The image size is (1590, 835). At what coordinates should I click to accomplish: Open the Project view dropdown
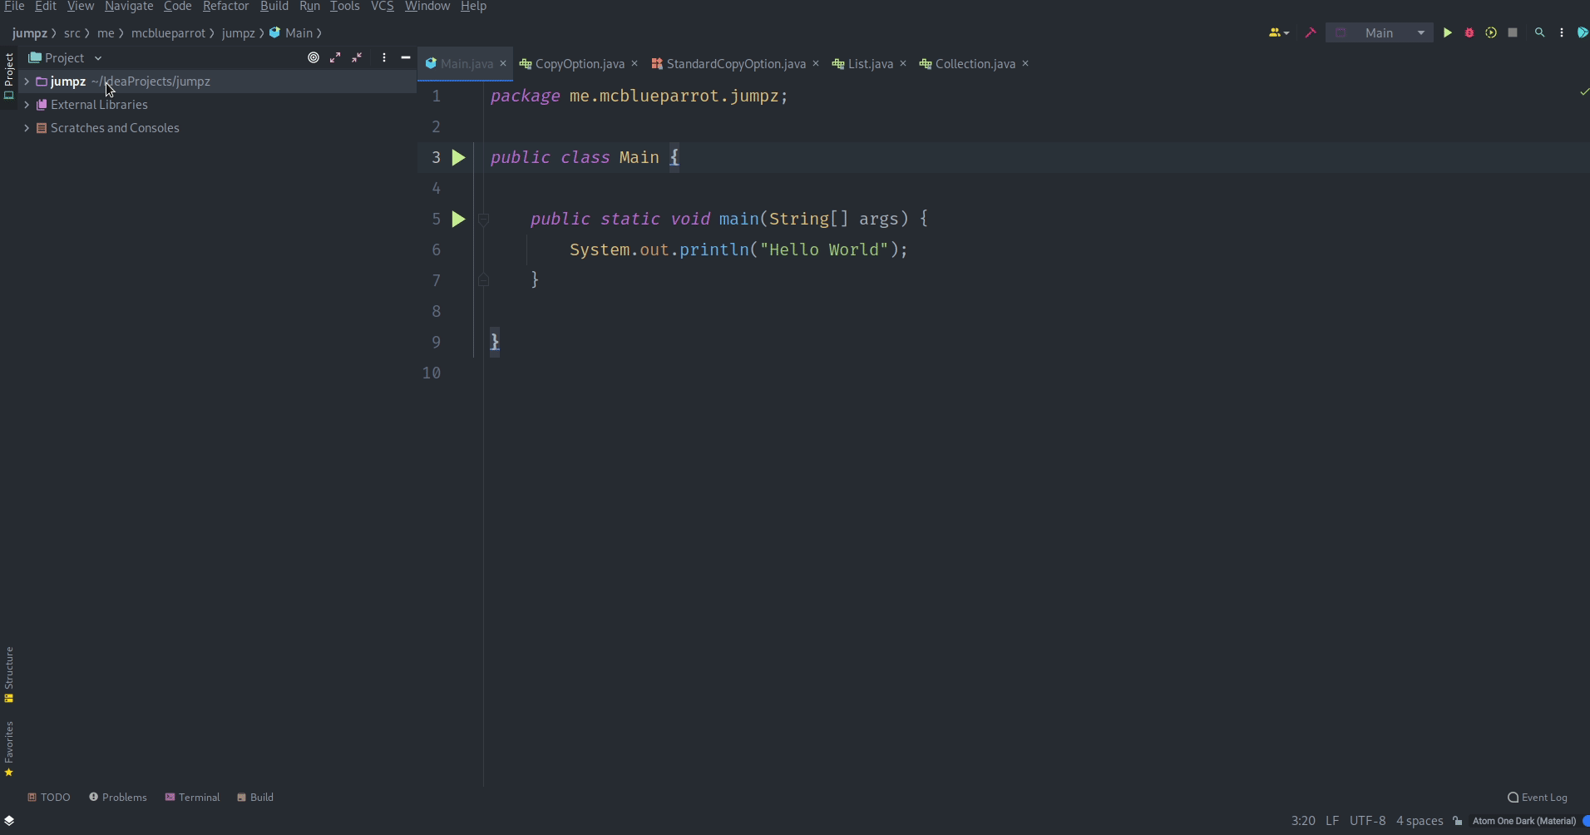pyautogui.click(x=65, y=57)
